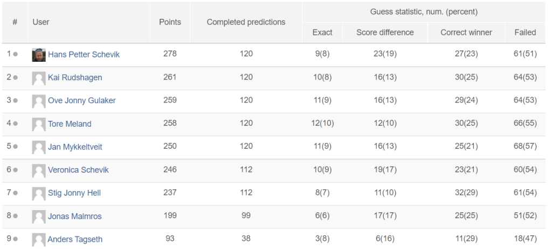Click Hans Petter Schevik's profile photo

pos(39,55)
